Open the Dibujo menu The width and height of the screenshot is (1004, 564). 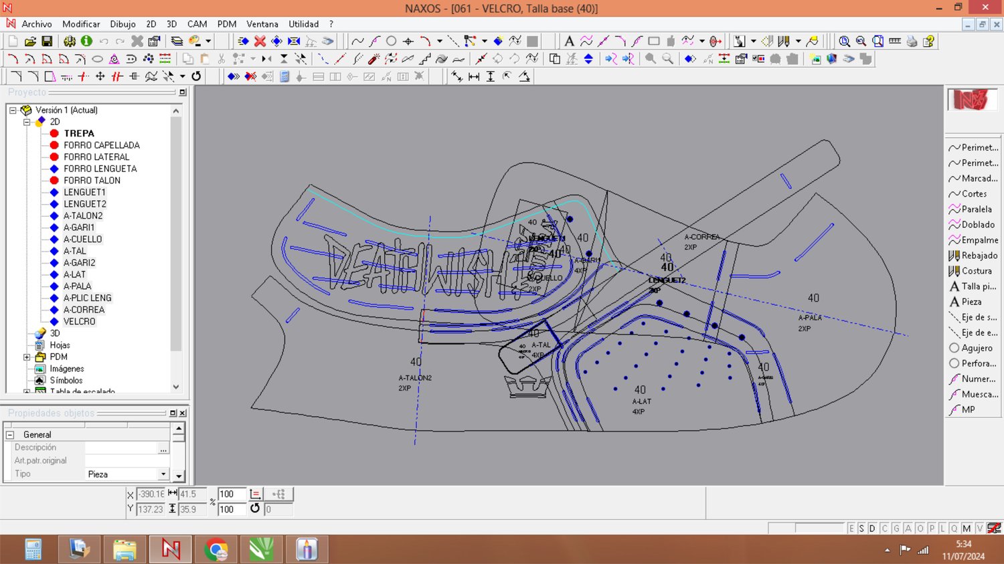click(122, 24)
